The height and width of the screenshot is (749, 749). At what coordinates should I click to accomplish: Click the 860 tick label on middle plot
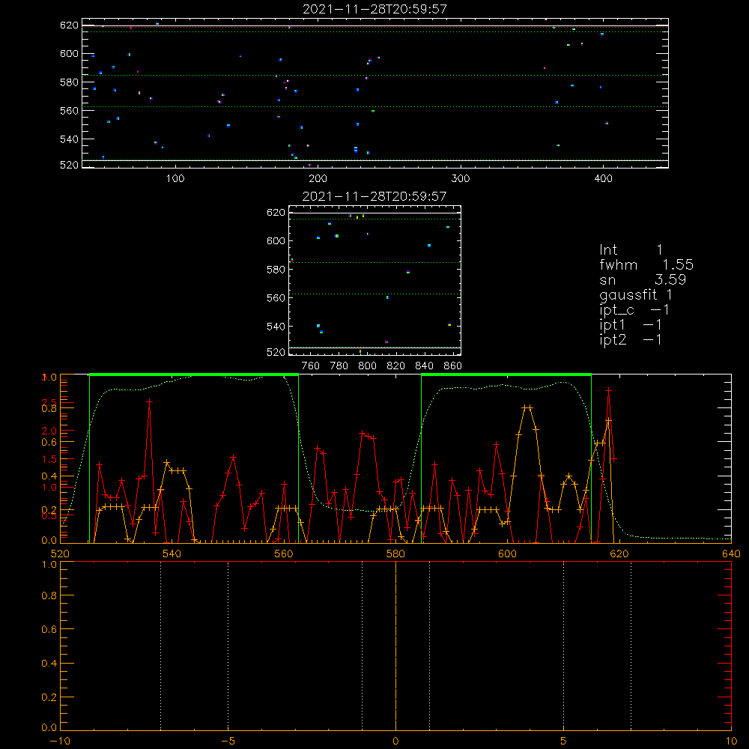click(x=453, y=366)
